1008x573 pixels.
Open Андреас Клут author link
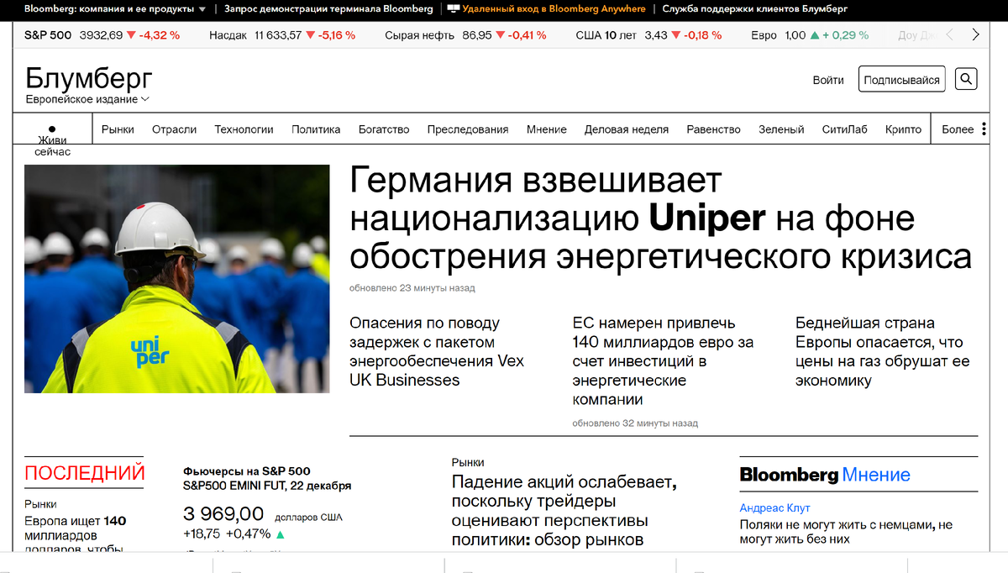pos(774,507)
